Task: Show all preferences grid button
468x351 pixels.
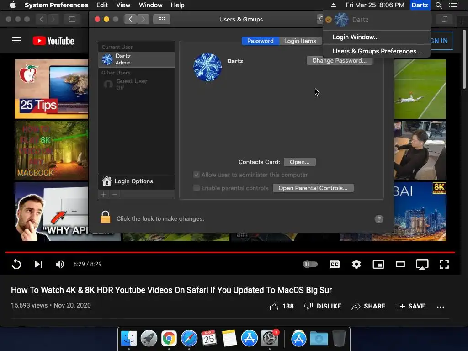Action: (162, 19)
